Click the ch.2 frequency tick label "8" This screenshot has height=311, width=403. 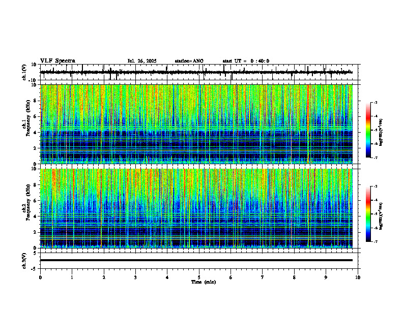[35, 185]
